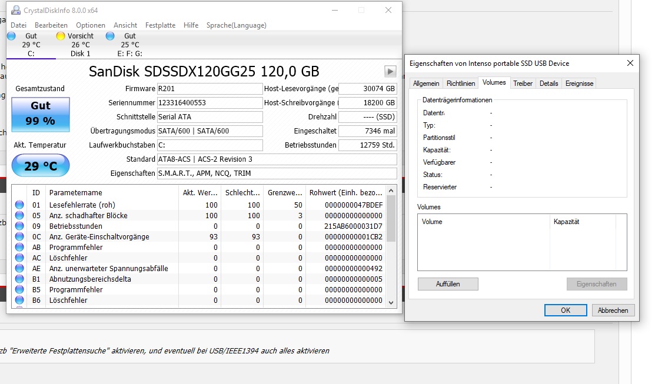
Task: Click the status circle for Anz. Geräte-Einschaltvorgänge
Action: coord(19,236)
